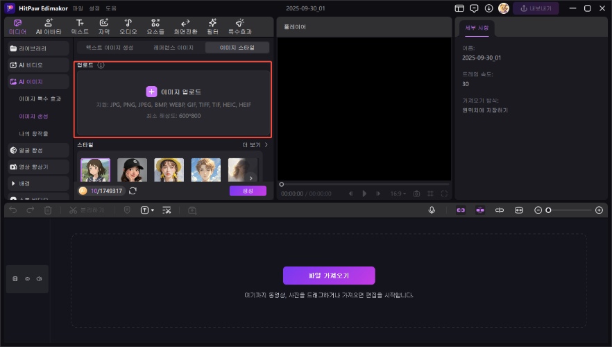Open the user avatar profile

[504, 8]
